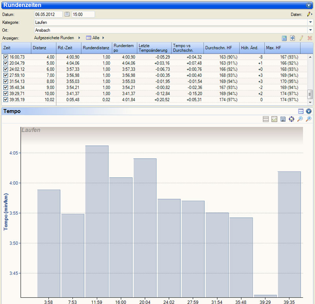Expand the Aufgezeichnete Runden arrow menu
This screenshot has width=315, height=304.
tap(80, 38)
